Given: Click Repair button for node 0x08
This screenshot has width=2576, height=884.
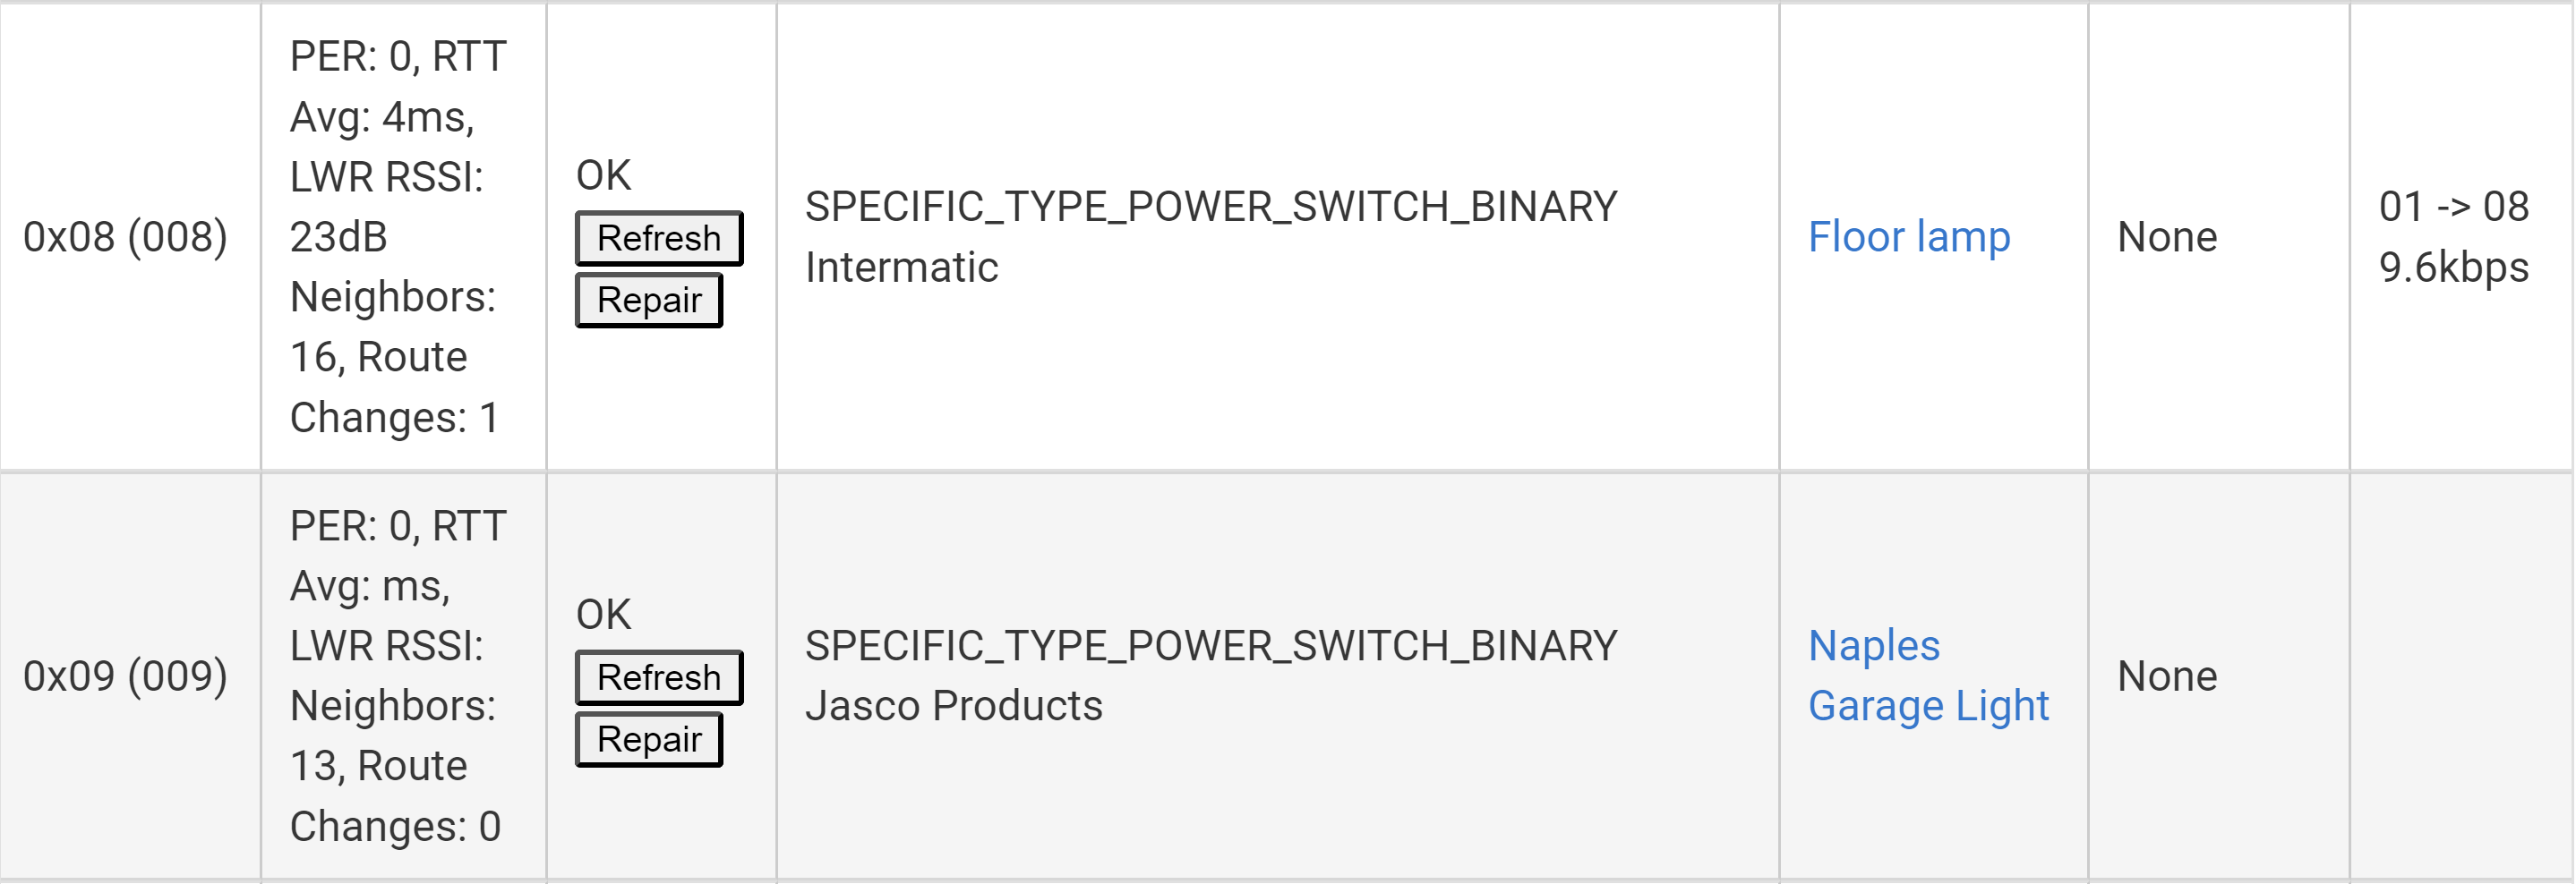Looking at the screenshot, I should [x=649, y=300].
